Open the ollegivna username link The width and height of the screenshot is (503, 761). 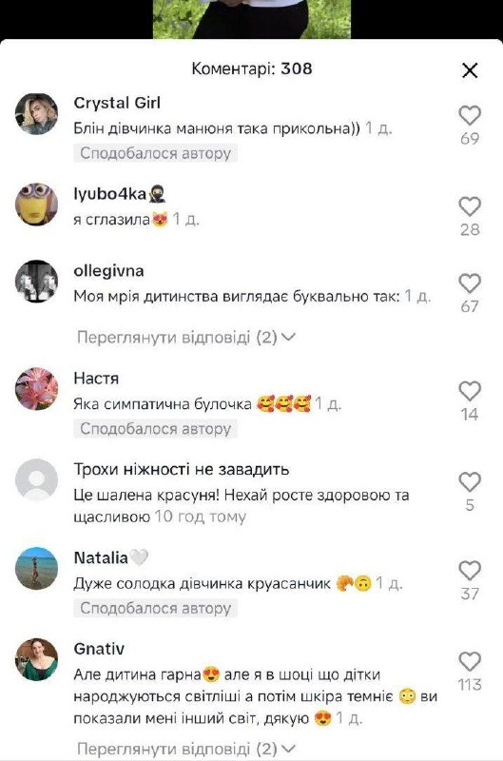coord(108,271)
